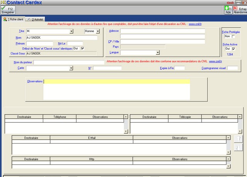Click the E-Mail column header
The height and width of the screenshot is (177, 247).
91,138
